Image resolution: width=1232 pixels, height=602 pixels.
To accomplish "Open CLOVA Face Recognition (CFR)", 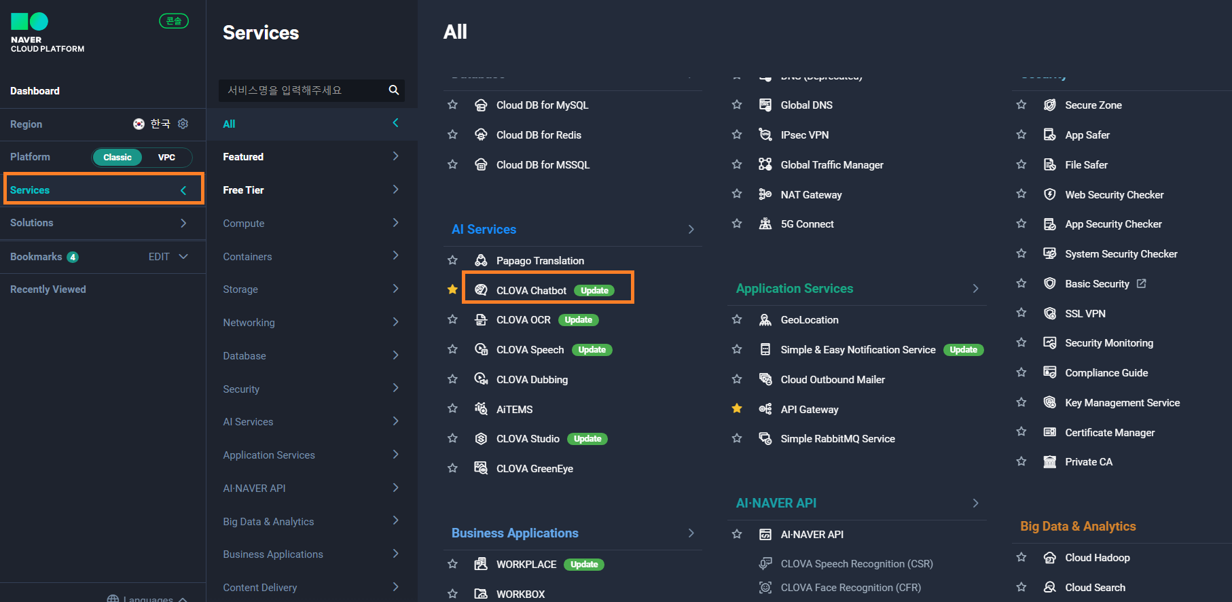I will pyautogui.click(x=851, y=588).
